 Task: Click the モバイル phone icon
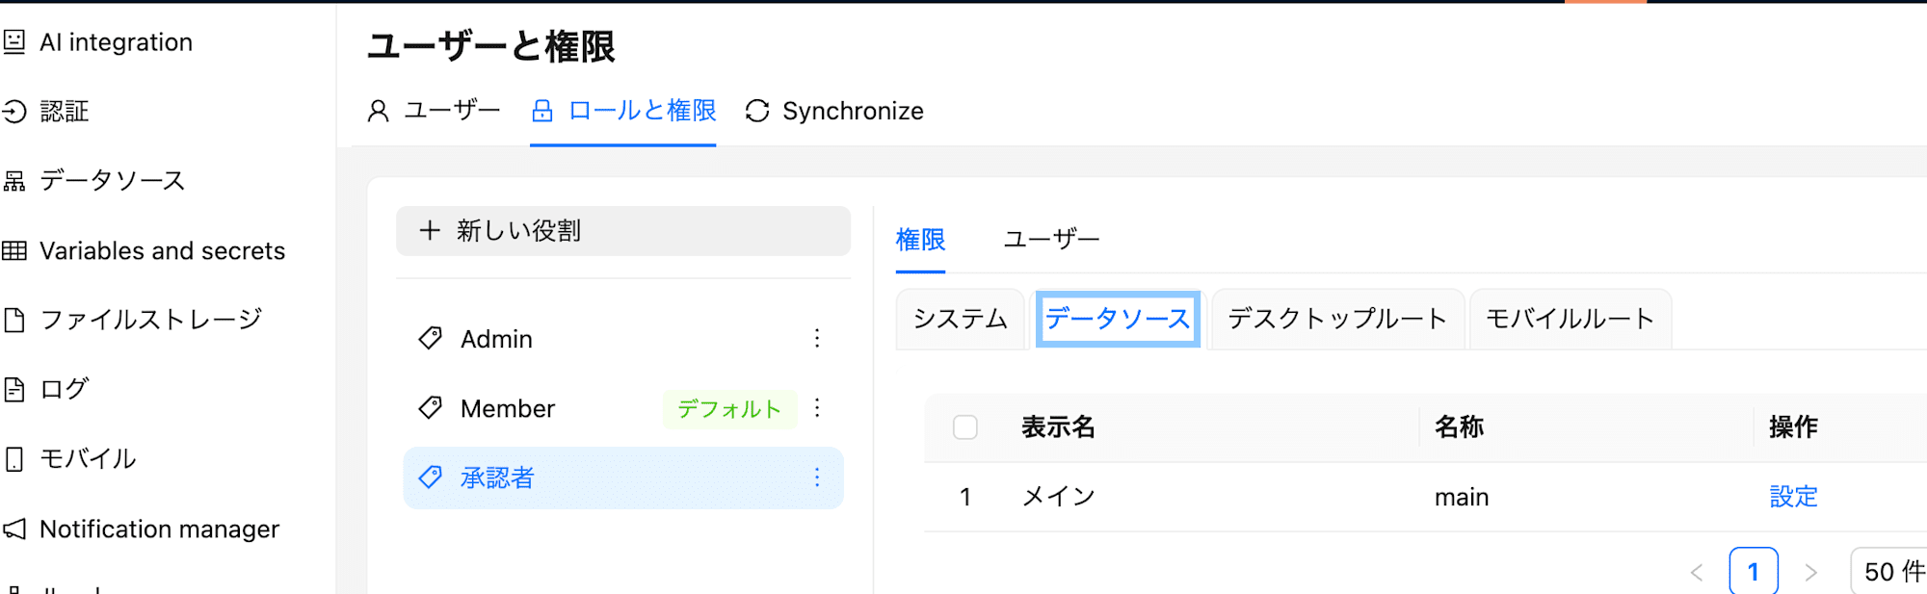point(14,459)
